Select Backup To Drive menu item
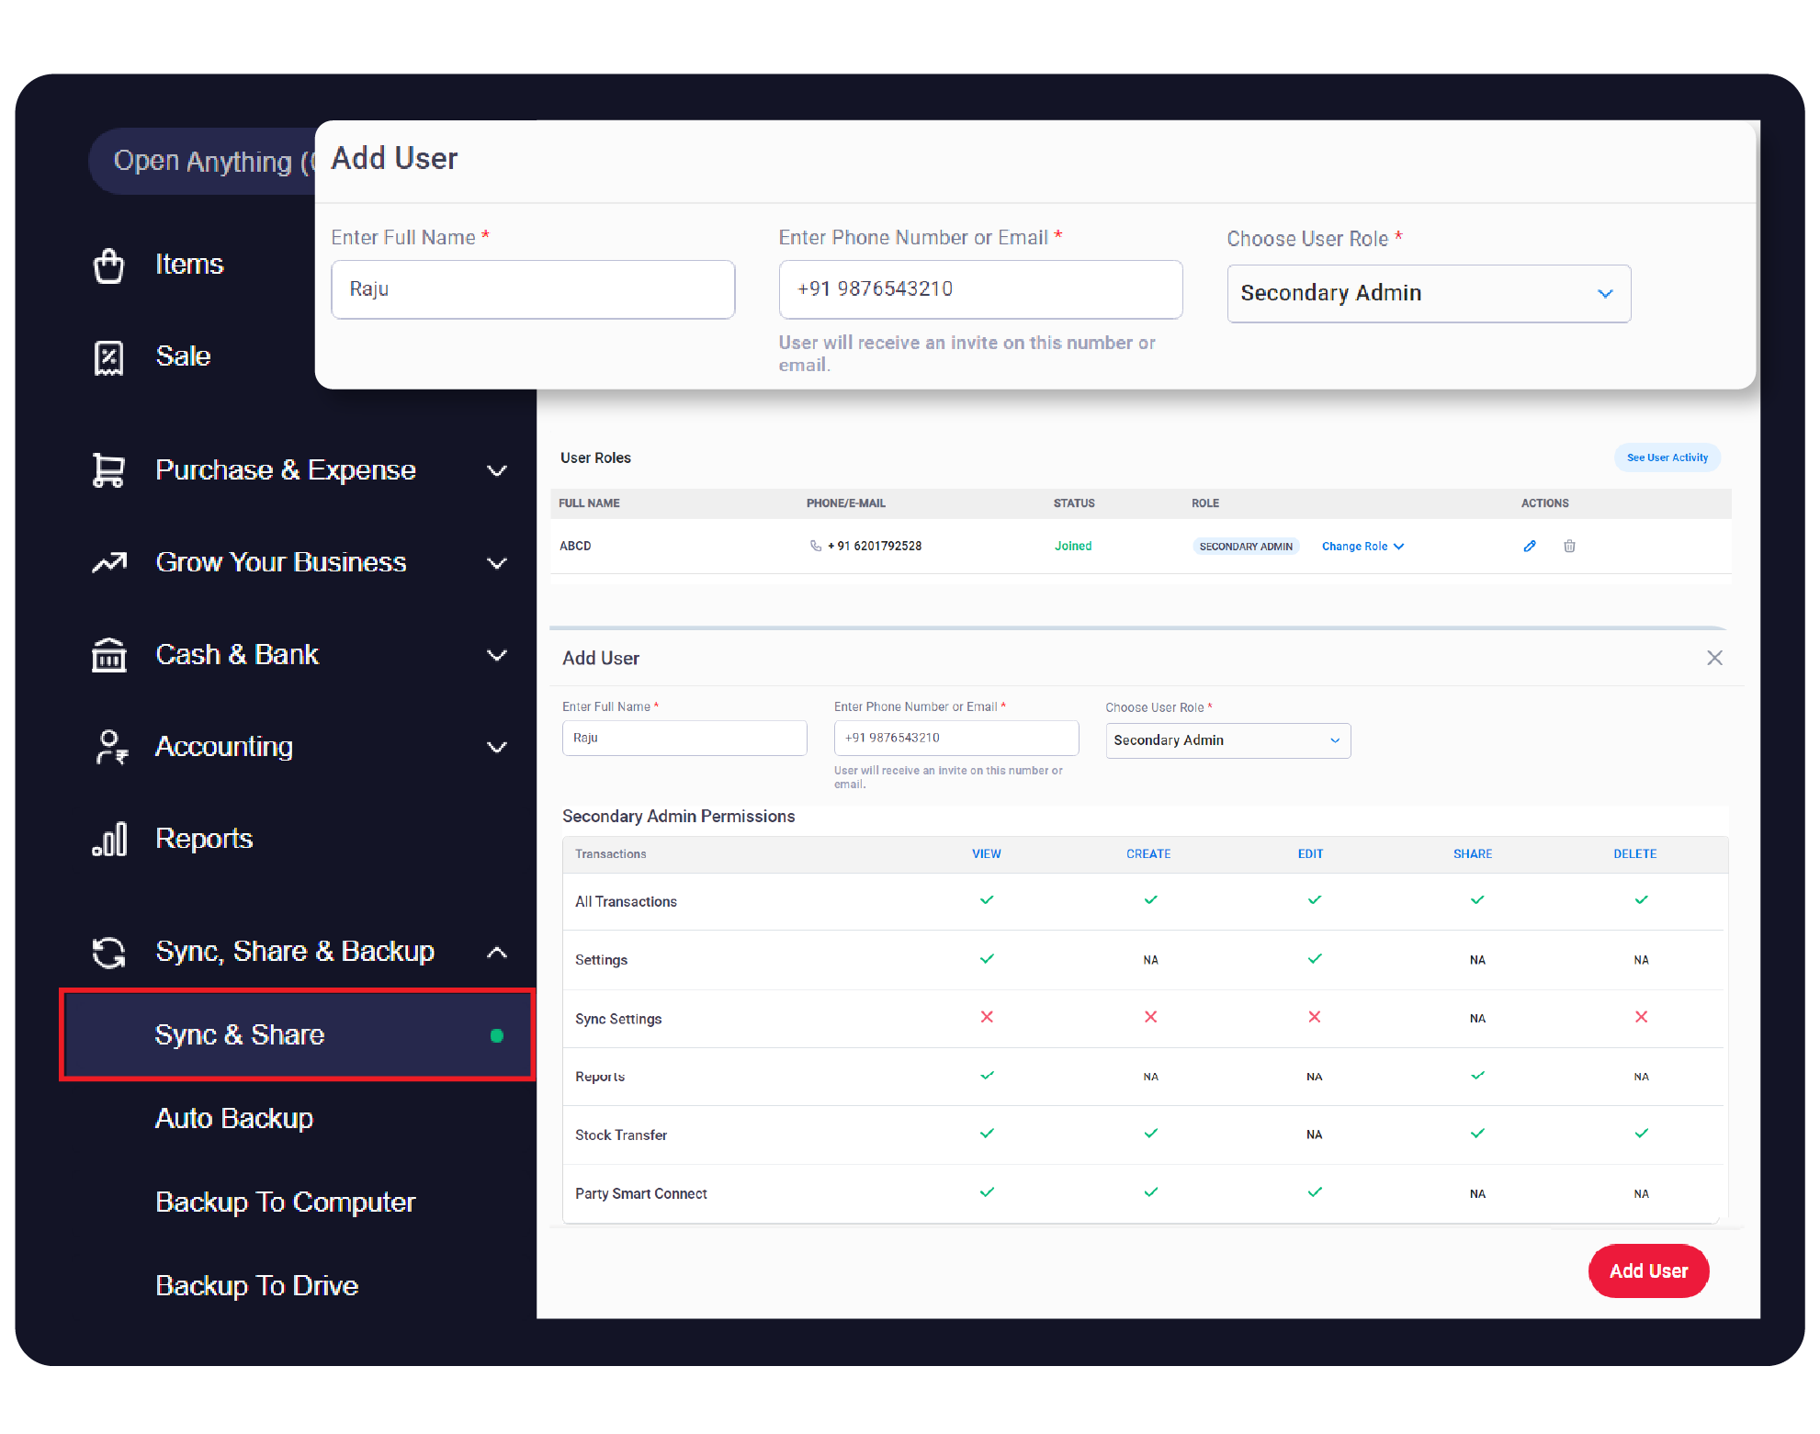Viewport: 1820px width, 1434px height. 256,1285
